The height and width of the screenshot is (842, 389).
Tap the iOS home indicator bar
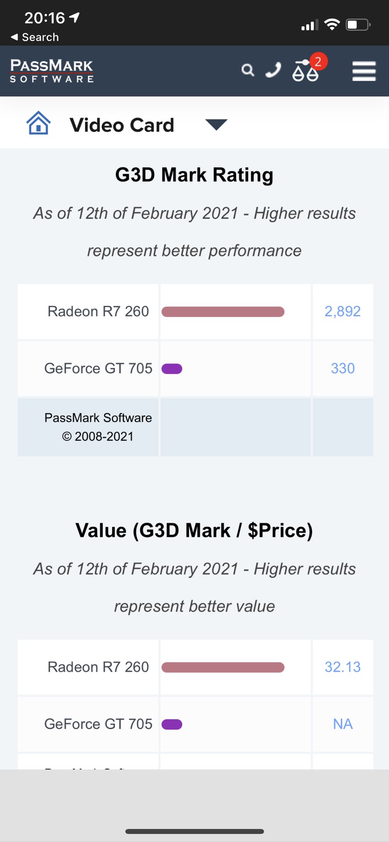point(194,831)
